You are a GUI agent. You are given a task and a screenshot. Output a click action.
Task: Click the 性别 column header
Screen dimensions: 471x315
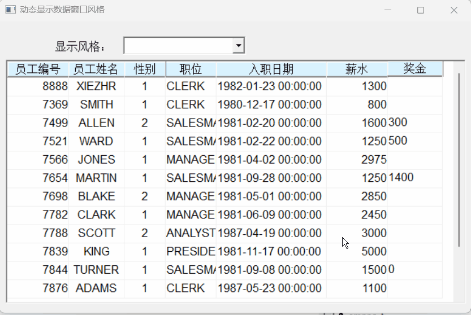[145, 69]
